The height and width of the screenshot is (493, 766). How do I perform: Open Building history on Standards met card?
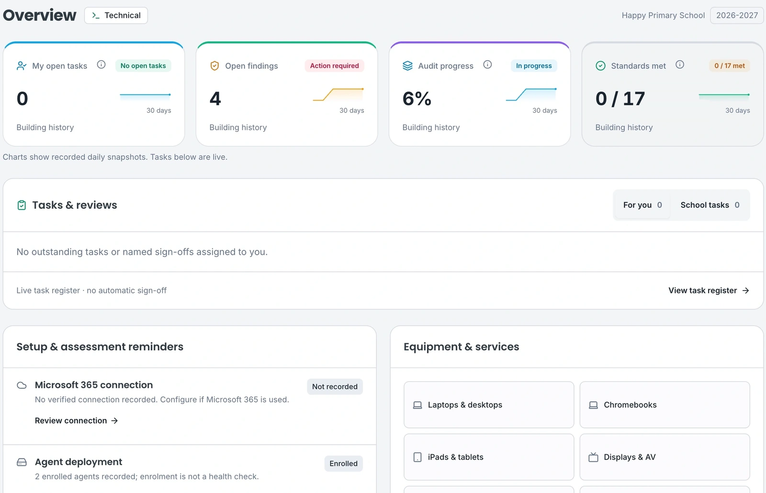point(624,127)
